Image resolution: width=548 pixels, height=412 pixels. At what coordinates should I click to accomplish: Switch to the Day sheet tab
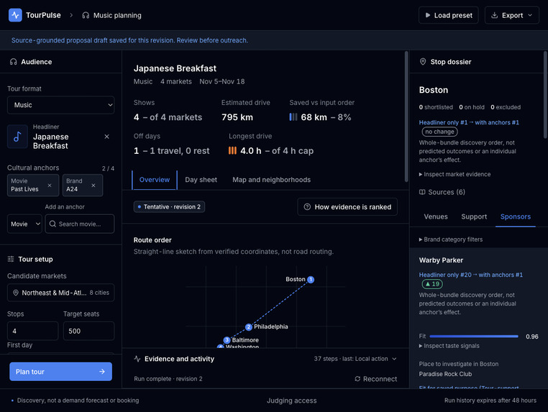pos(201,180)
